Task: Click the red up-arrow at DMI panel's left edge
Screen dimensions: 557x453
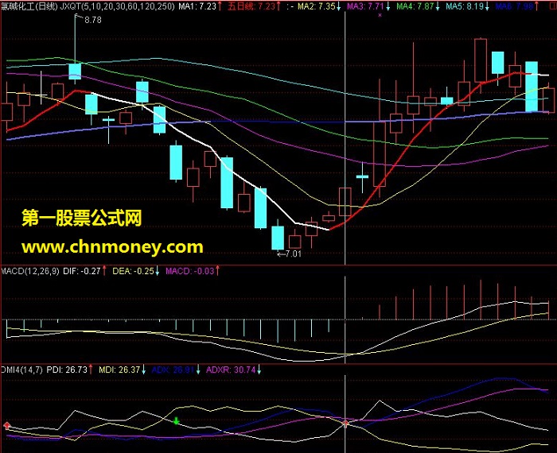Action: pyautogui.click(x=7, y=425)
